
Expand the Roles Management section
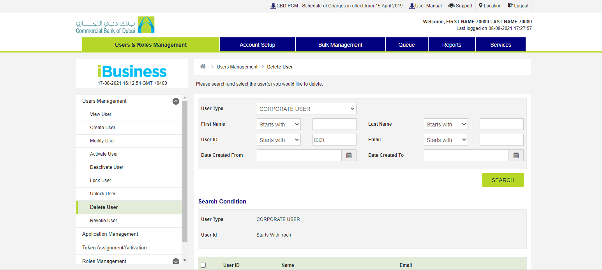tap(176, 261)
